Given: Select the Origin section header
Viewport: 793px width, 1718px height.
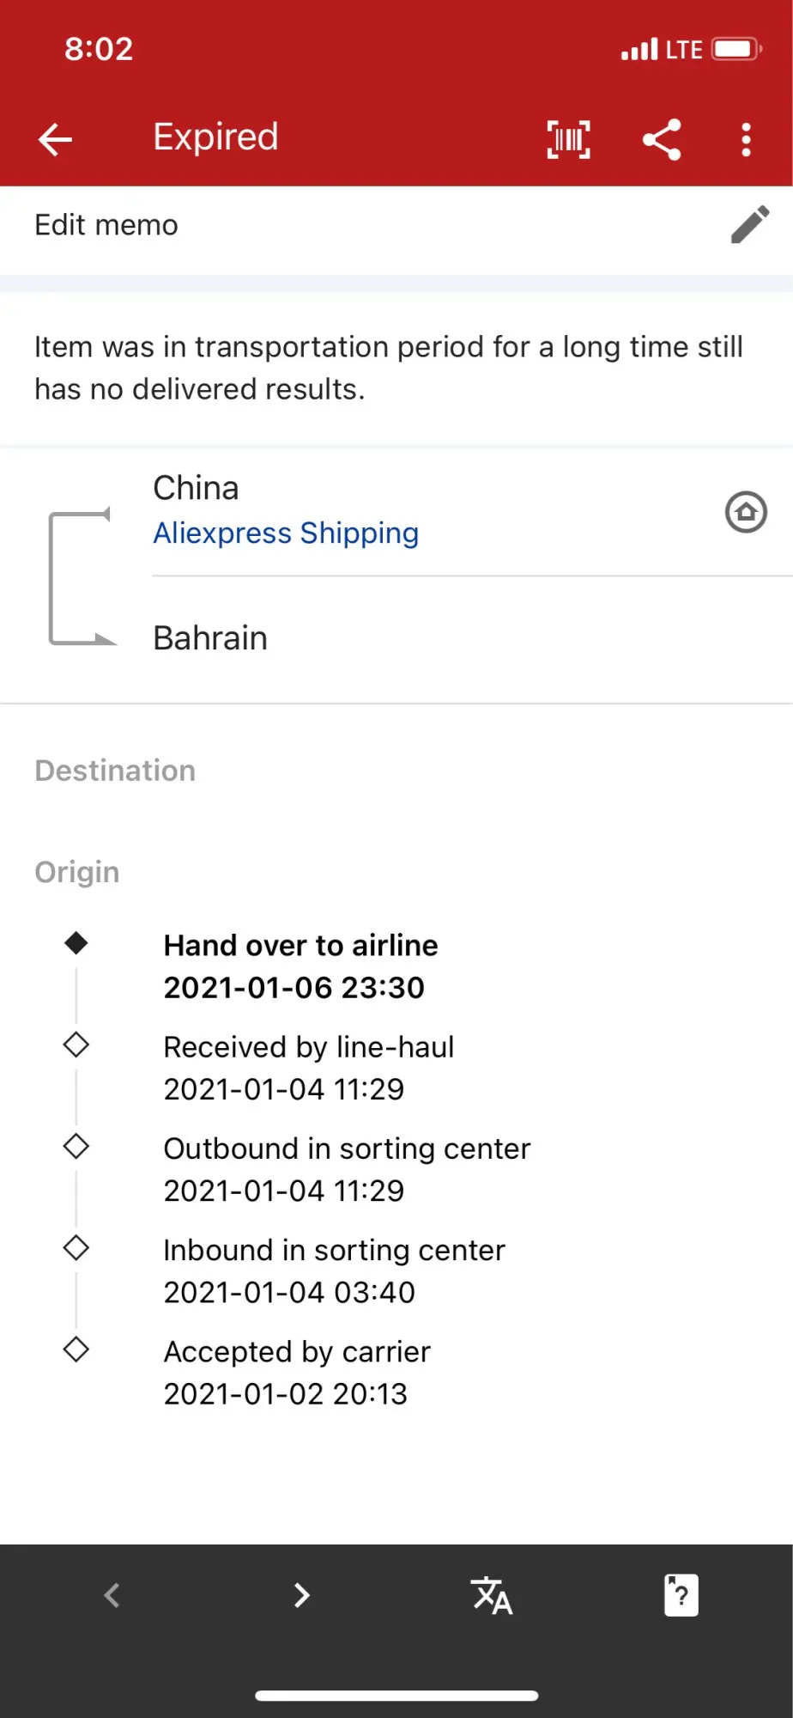Looking at the screenshot, I should [77, 872].
